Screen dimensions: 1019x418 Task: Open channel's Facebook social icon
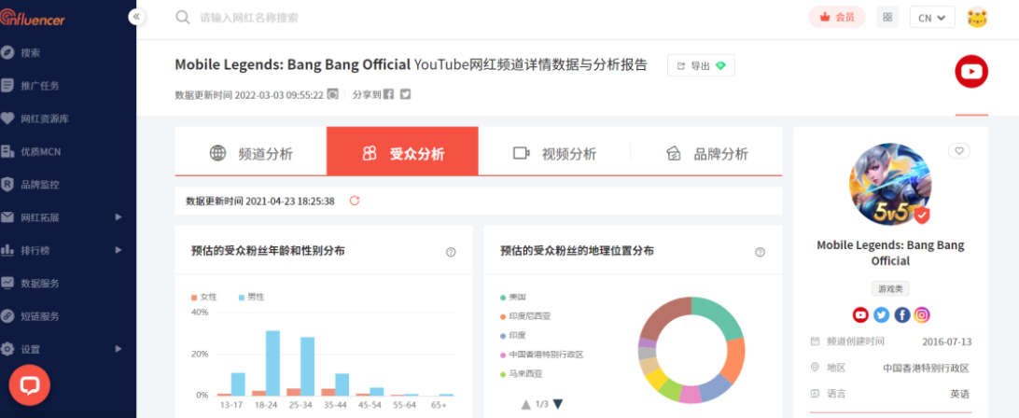(x=902, y=315)
